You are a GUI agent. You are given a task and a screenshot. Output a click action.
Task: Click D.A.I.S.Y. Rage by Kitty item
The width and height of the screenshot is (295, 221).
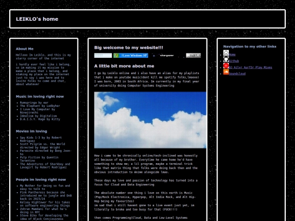[x=40, y=119]
